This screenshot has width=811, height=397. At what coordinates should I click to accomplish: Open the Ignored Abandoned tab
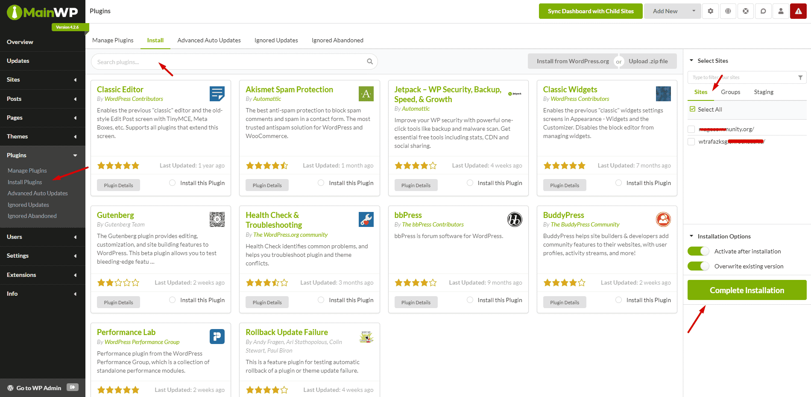point(337,40)
